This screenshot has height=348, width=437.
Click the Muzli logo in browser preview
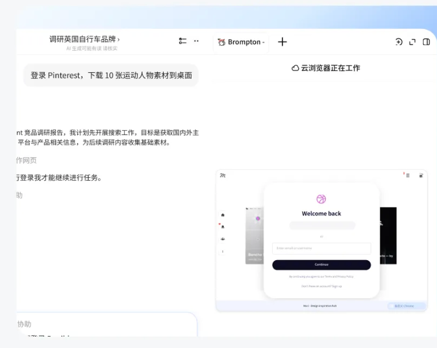click(x=223, y=175)
